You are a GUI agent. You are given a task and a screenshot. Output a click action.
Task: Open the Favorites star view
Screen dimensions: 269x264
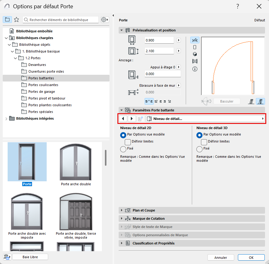(x=16, y=20)
